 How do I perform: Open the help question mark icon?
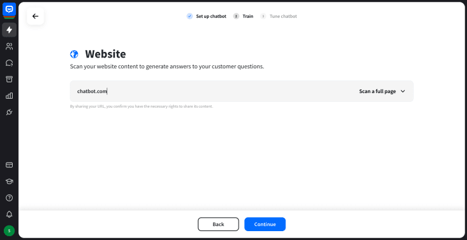click(10, 198)
